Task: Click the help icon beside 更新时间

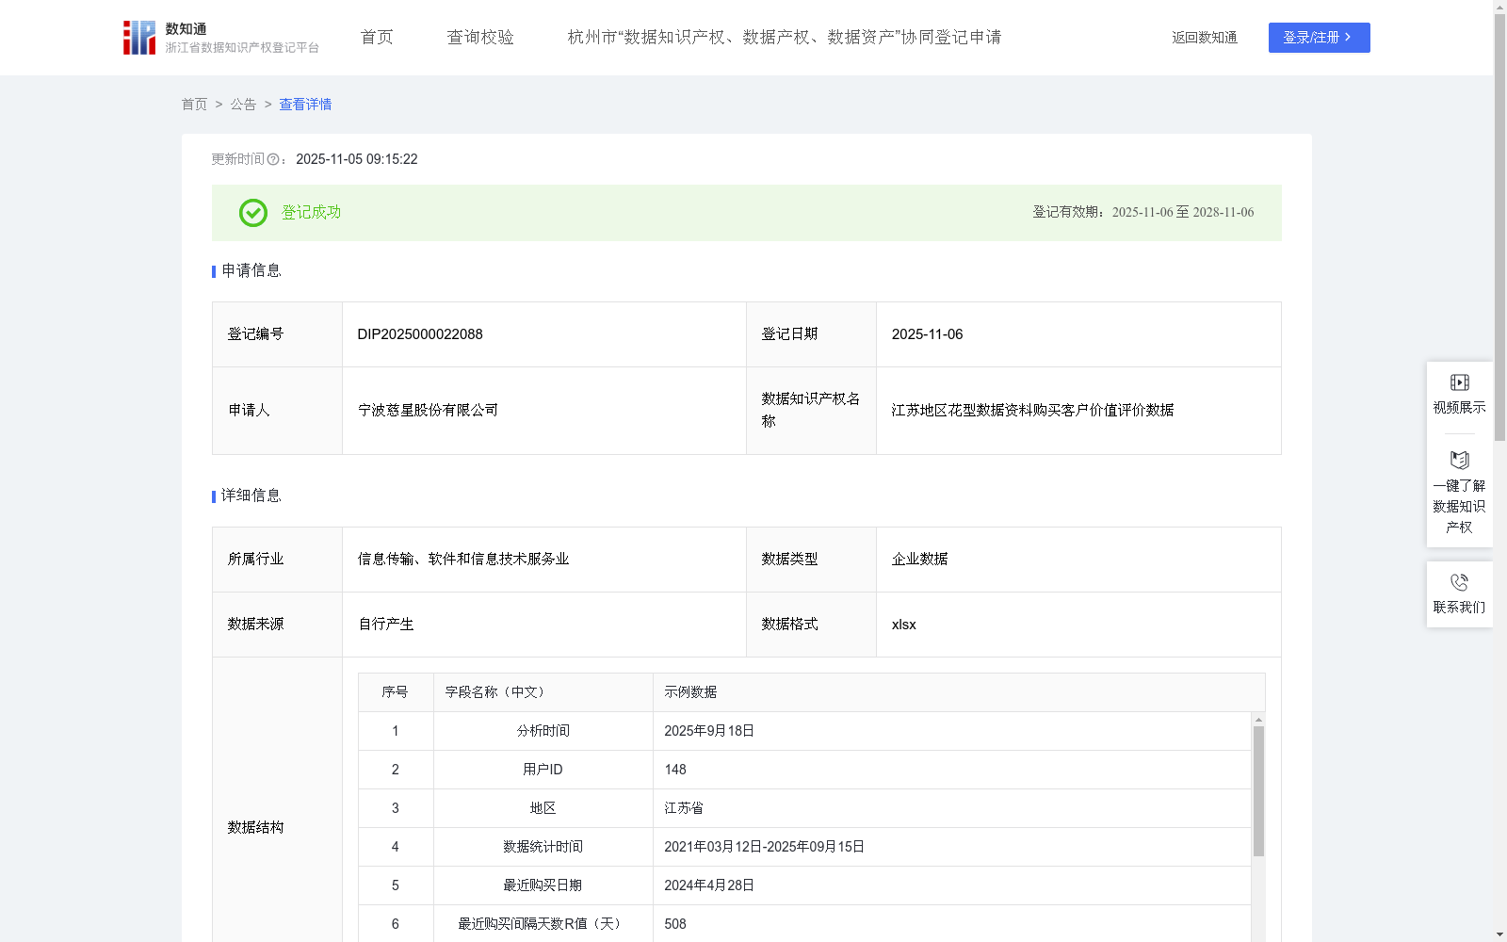Action: (x=273, y=159)
